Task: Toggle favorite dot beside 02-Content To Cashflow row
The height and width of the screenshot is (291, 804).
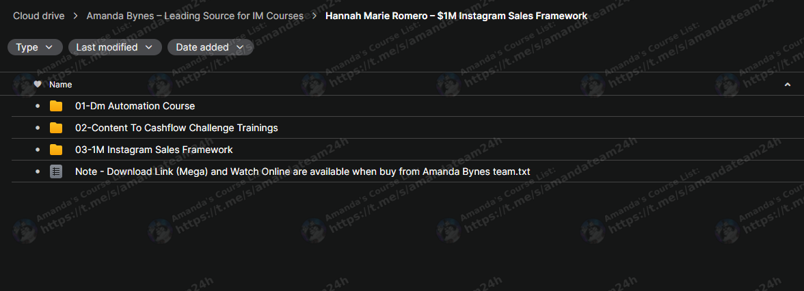Action: click(37, 128)
